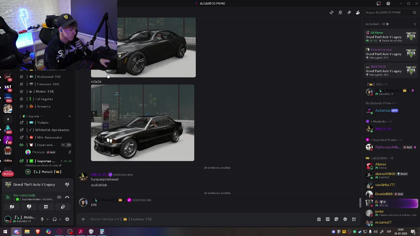This screenshot has width=420, height=236.
Task: Share the GTA V Legacy screen
Action: pyautogui.click(x=67, y=185)
